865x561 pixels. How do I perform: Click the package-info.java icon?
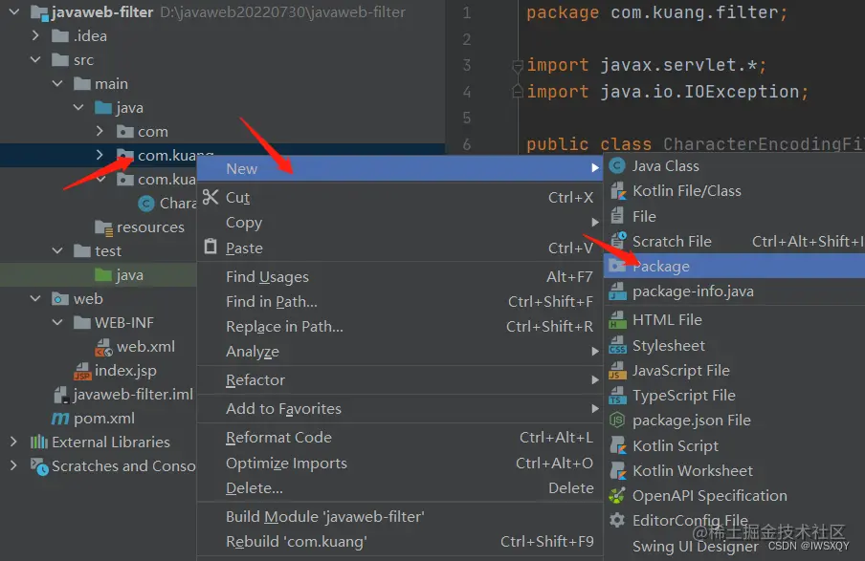pyautogui.click(x=617, y=291)
